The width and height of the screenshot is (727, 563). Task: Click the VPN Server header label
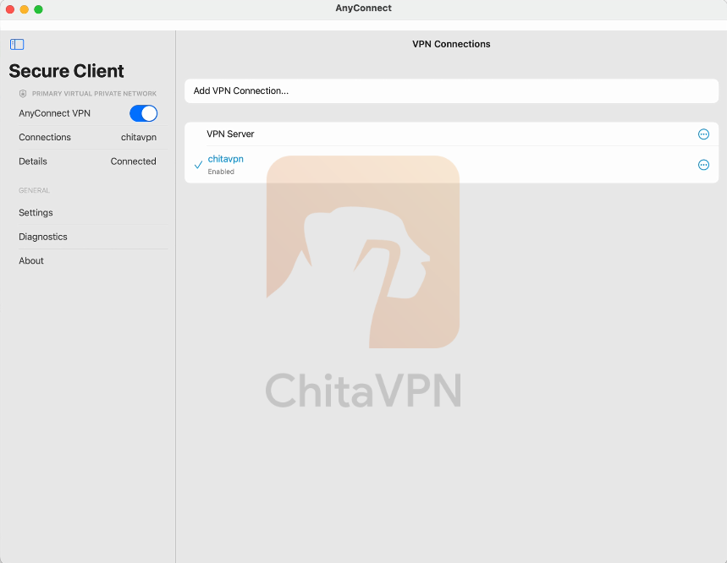click(230, 134)
